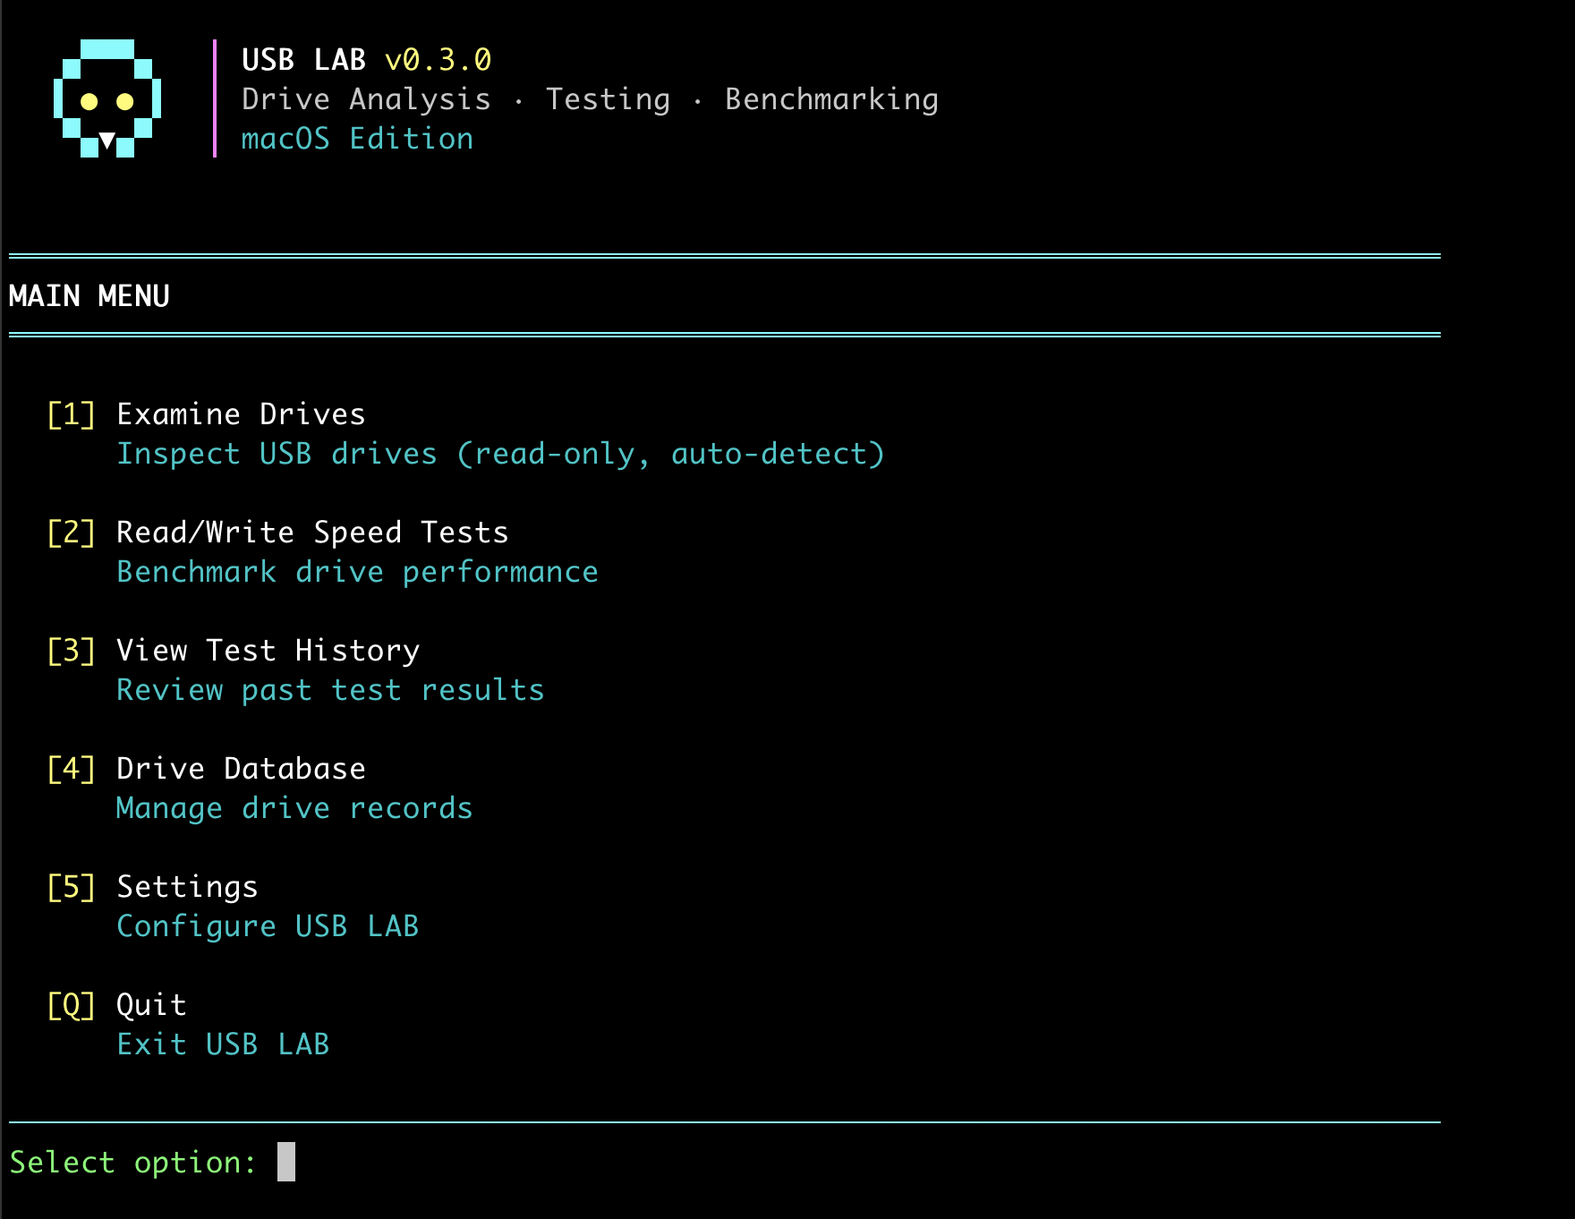The image size is (1575, 1219).
Task: Click the Configure USB LAB description text
Action: click(x=268, y=925)
